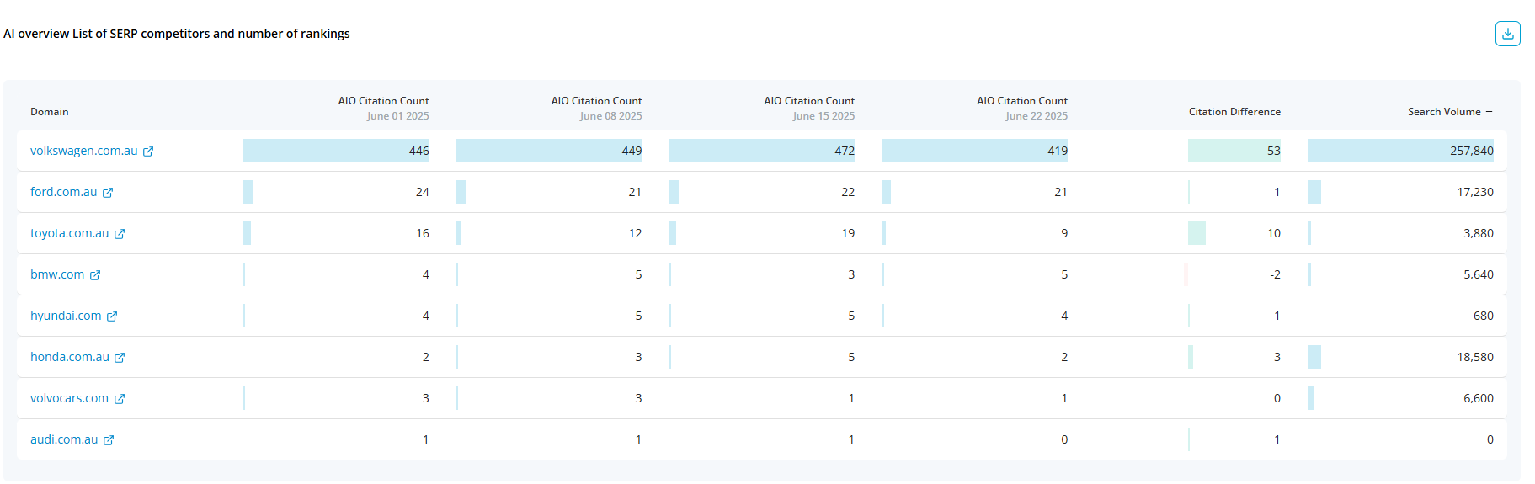Screen dimensions: 1535x484
Task: Select toyota June 08 value 12
Action: coord(635,233)
